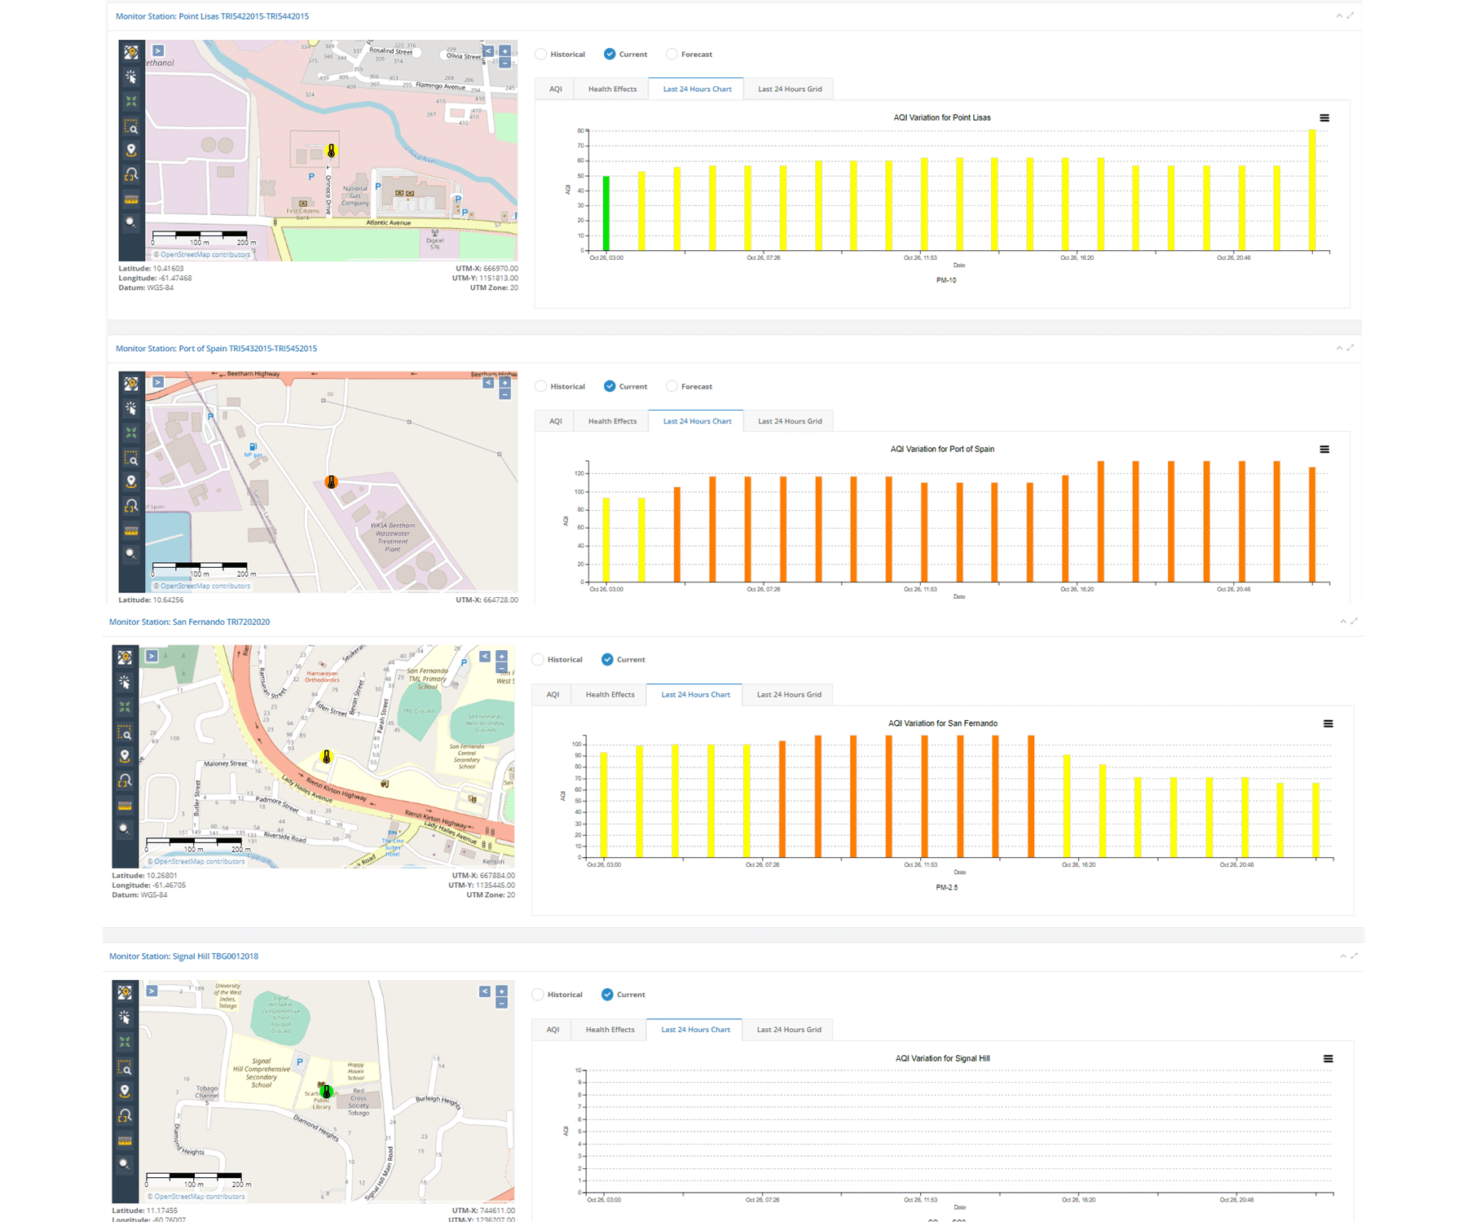
Task: Click the PM-2.5 legend label under San Fernando chart
Action: point(946,887)
